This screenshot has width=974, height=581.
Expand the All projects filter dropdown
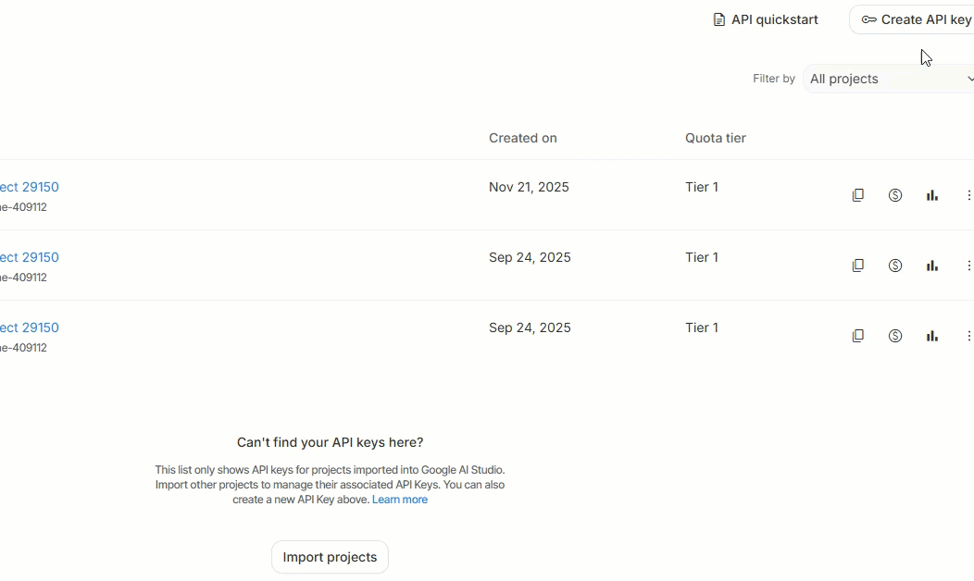[889, 79]
